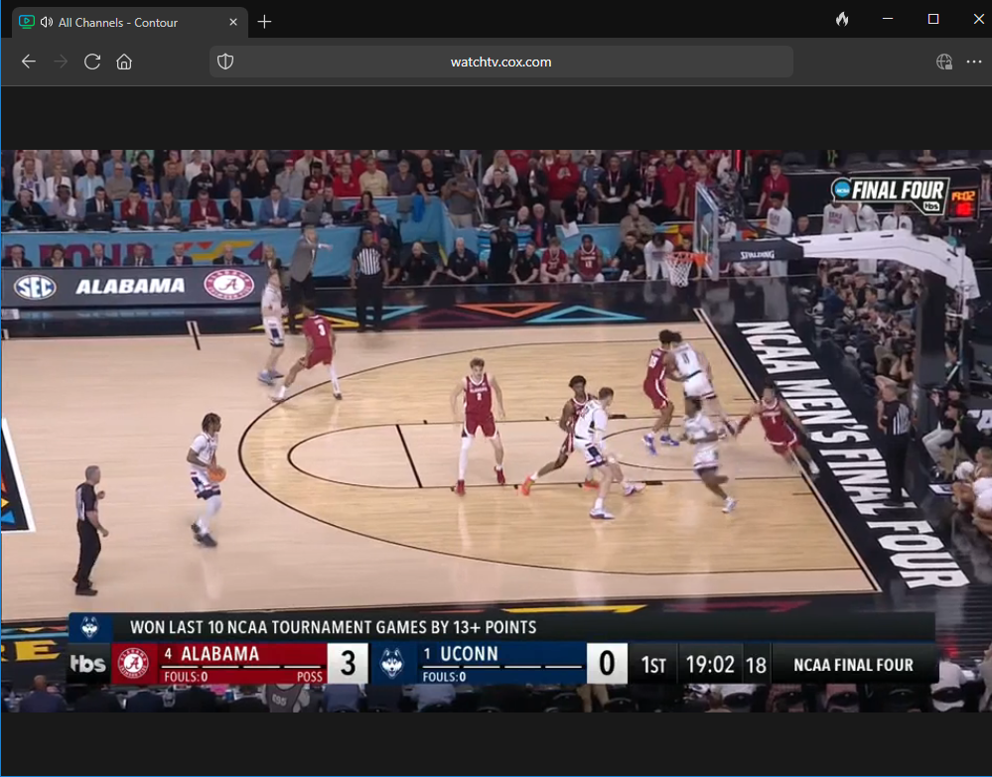
Task: Click the UConn husky logo in scoreboard
Action: click(x=391, y=663)
